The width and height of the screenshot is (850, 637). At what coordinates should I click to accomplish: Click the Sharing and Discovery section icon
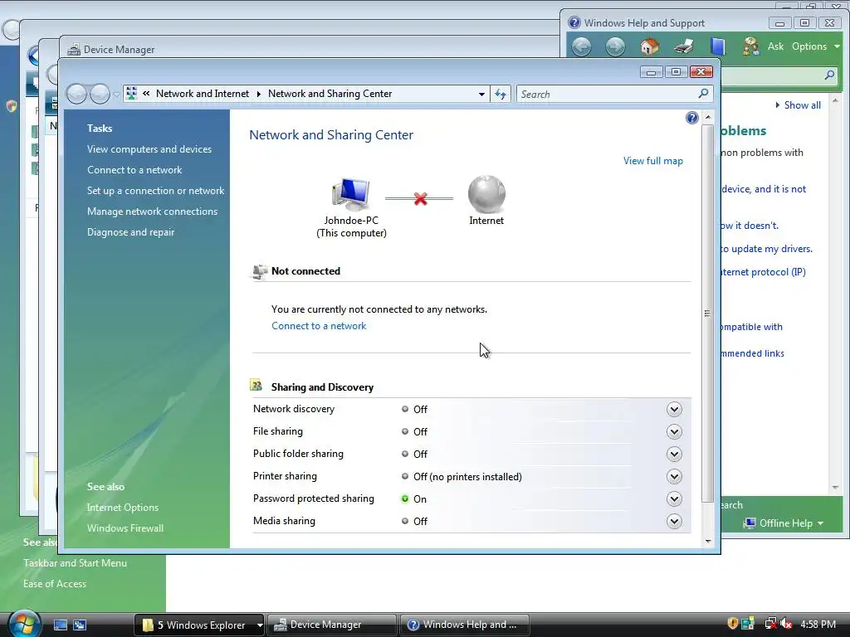tap(256, 386)
